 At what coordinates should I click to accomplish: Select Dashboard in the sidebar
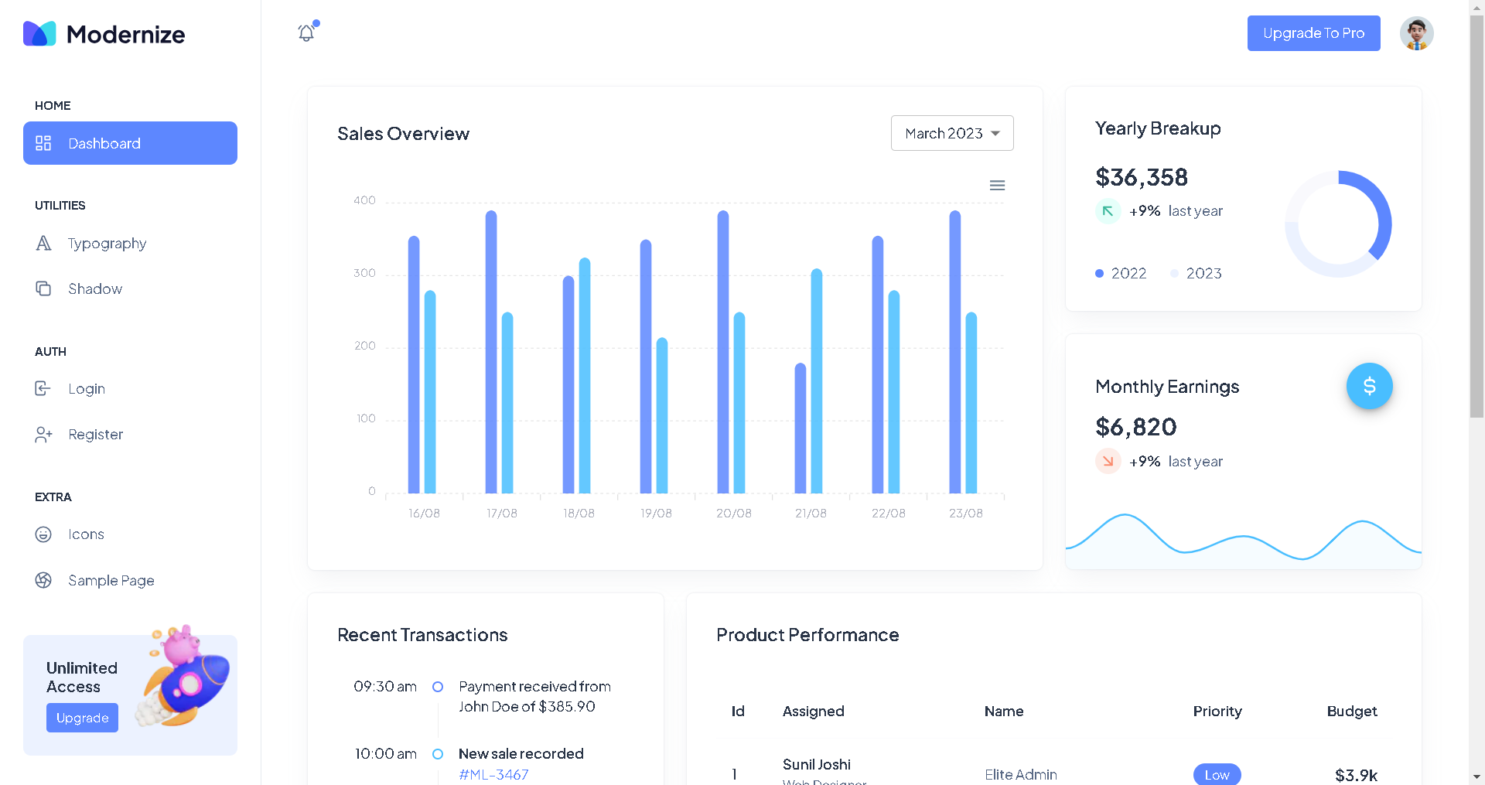pyautogui.click(x=130, y=143)
